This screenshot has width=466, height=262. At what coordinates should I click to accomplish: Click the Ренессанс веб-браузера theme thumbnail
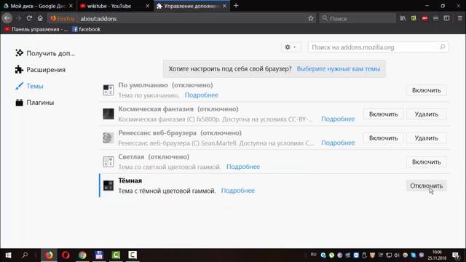pyautogui.click(x=108, y=138)
